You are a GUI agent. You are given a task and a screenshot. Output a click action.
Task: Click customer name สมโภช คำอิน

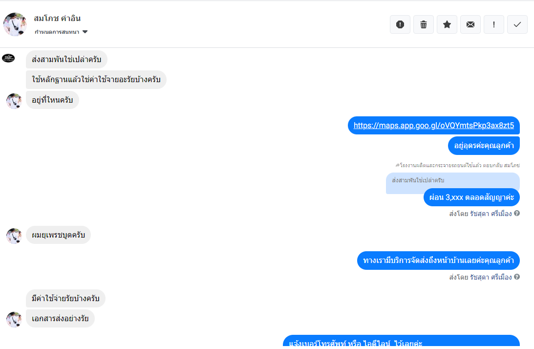point(57,19)
